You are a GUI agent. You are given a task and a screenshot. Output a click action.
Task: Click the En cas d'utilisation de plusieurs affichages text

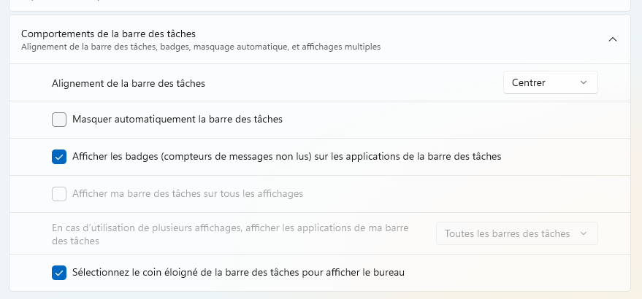230,234
